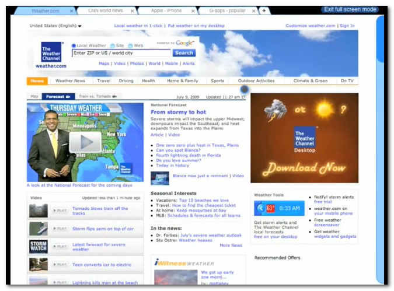Select the Web search radio button
Viewport: 394px width, 291px height.
coord(130,45)
